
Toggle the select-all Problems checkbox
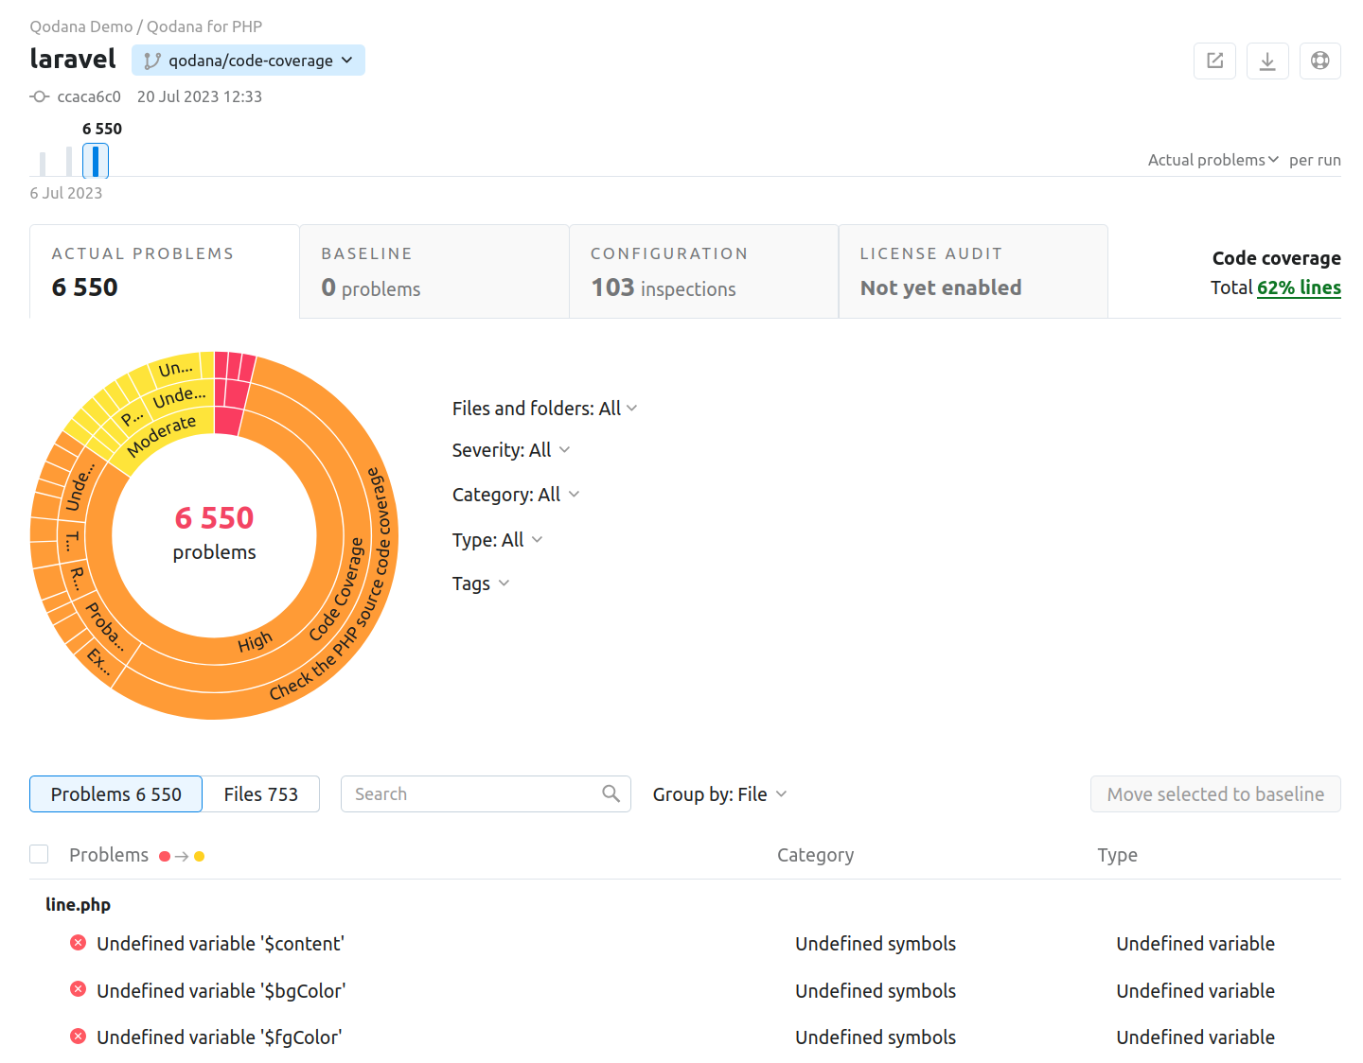(39, 854)
